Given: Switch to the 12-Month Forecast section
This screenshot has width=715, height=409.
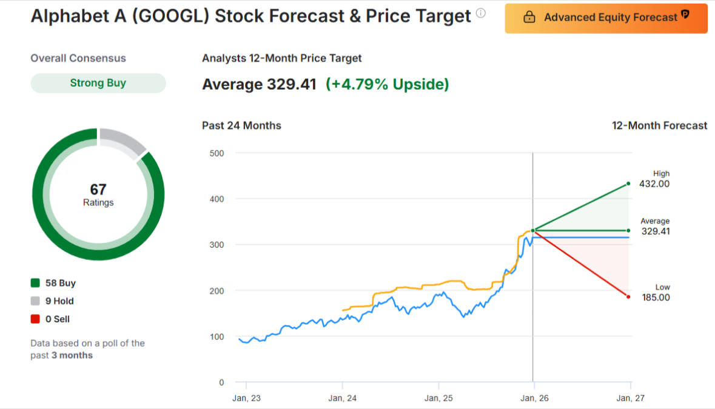Looking at the screenshot, I should (x=659, y=125).
